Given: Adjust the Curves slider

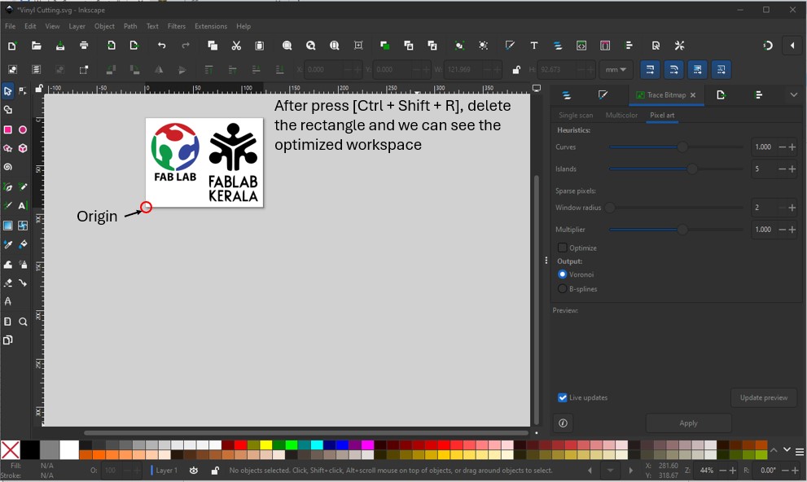Looking at the screenshot, I should [x=676, y=147].
